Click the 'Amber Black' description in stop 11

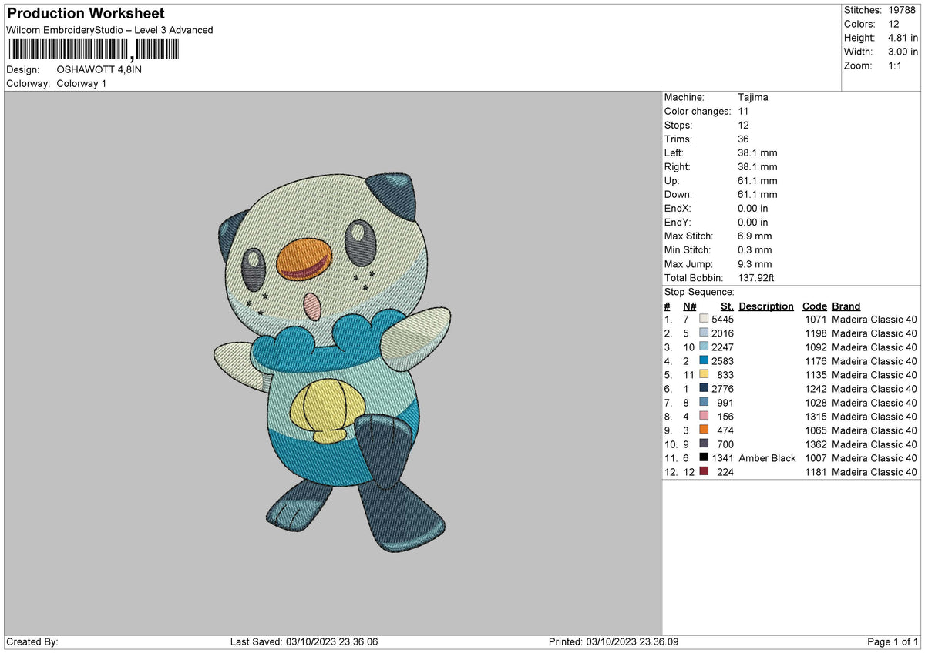(x=767, y=458)
